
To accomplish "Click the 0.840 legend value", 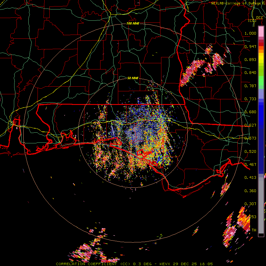I will (x=250, y=73).
